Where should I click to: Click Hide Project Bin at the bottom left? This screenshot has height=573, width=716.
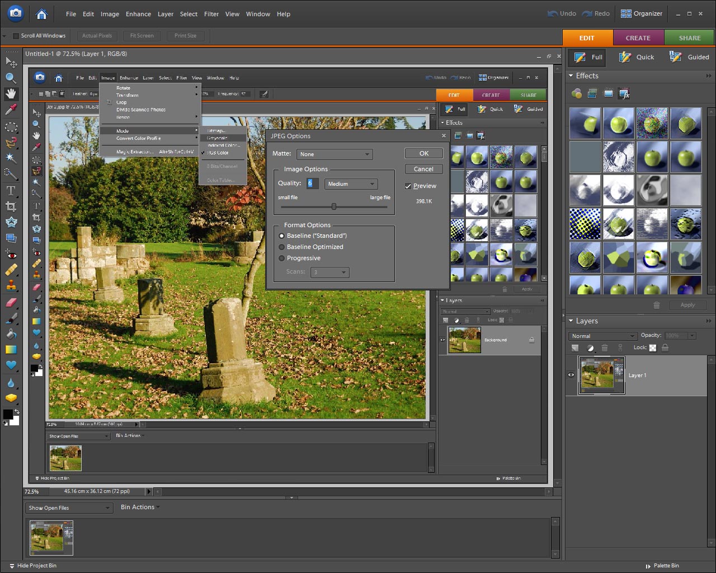[32, 566]
